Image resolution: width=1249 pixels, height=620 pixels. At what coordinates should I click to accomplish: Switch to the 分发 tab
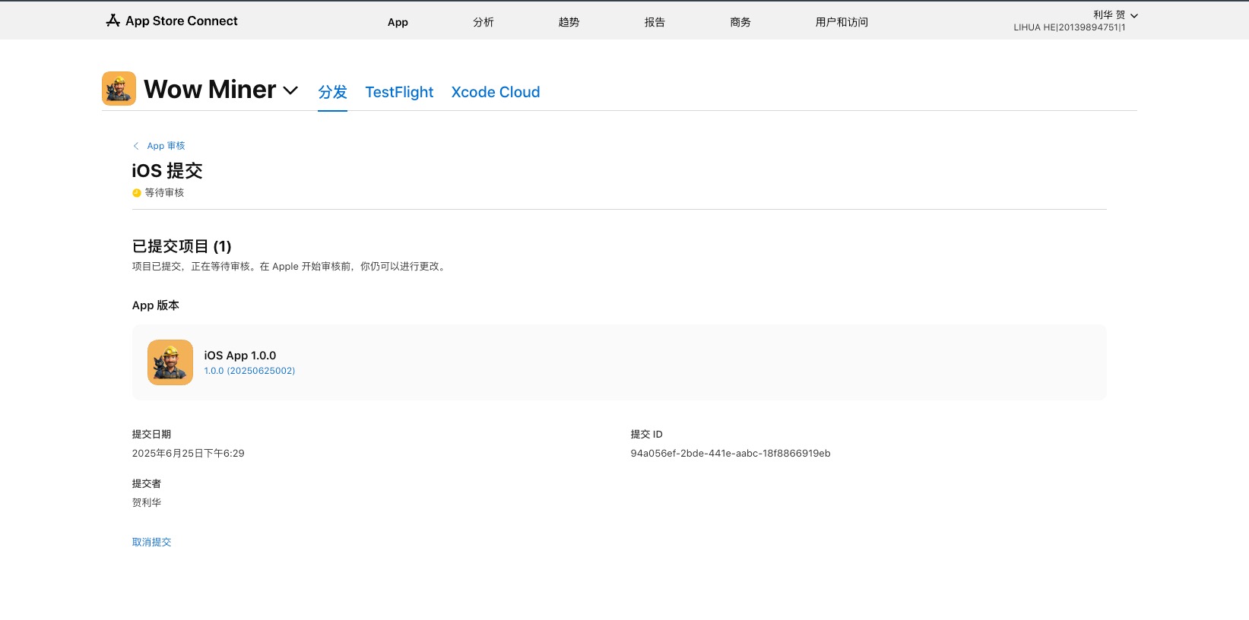pyautogui.click(x=332, y=92)
